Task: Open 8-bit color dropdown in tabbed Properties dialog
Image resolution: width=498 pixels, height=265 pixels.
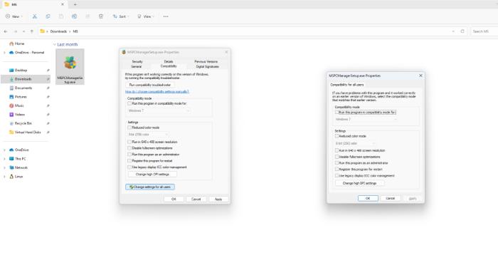Action: (x=148, y=135)
